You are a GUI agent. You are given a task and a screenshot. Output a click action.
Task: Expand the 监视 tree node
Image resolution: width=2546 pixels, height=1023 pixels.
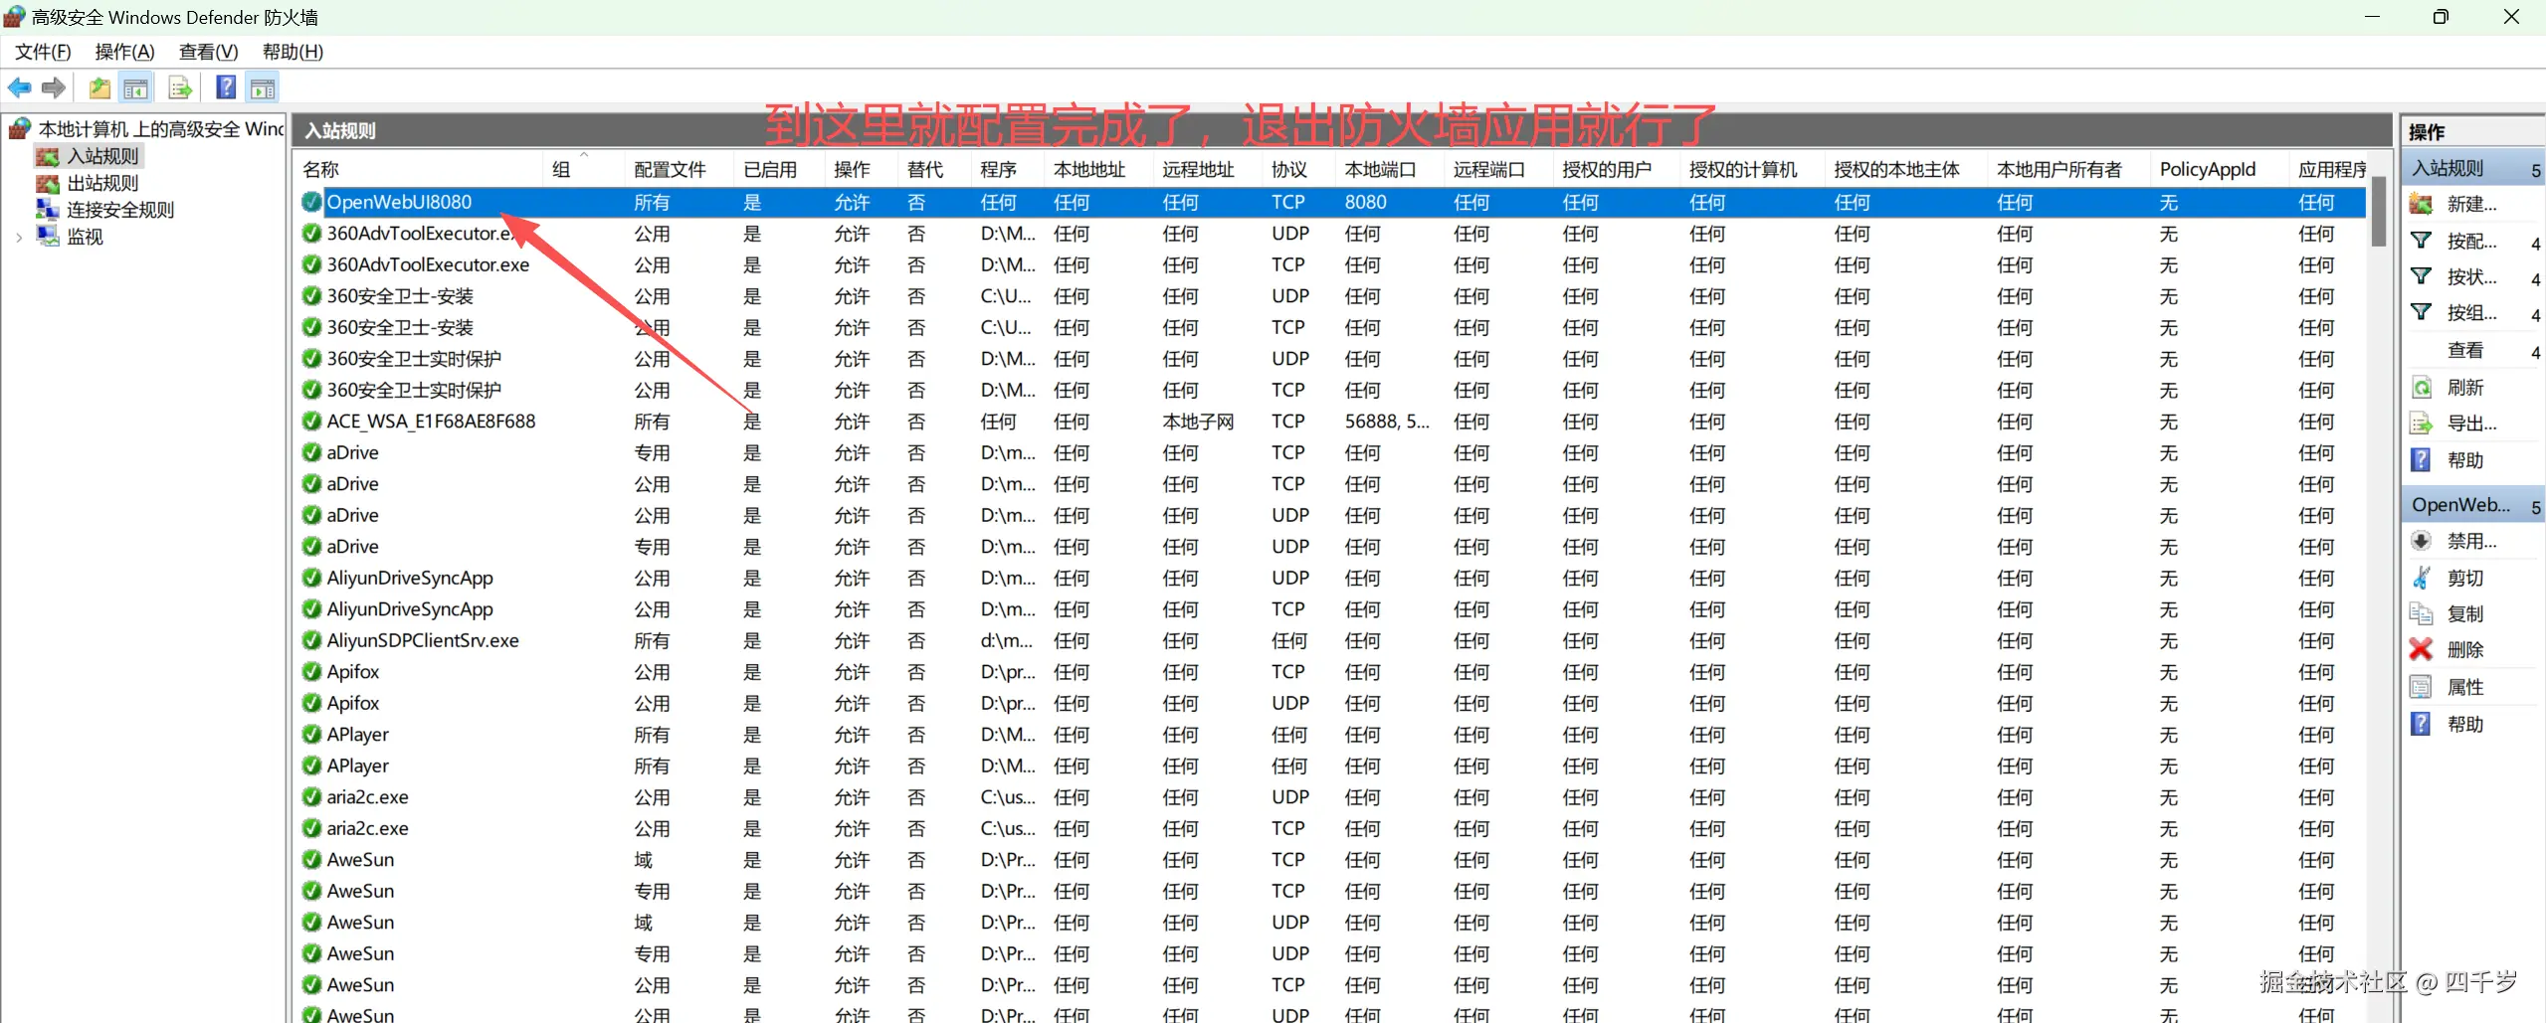pos(19,238)
